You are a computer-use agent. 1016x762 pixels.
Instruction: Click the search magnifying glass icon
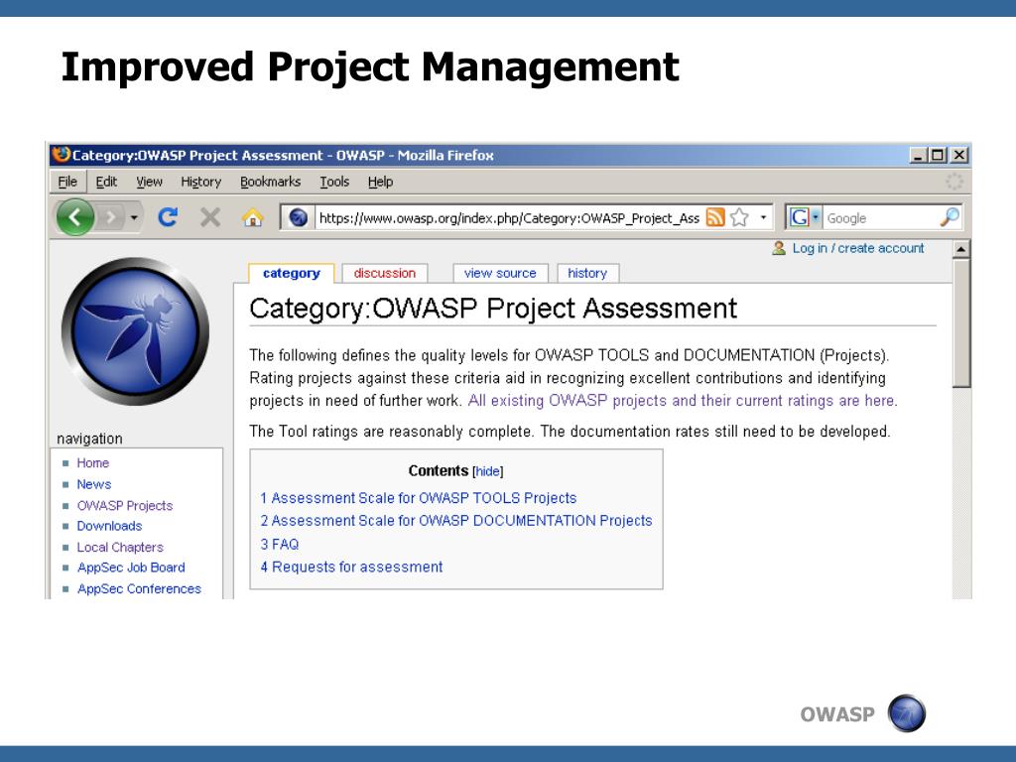pos(950,217)
